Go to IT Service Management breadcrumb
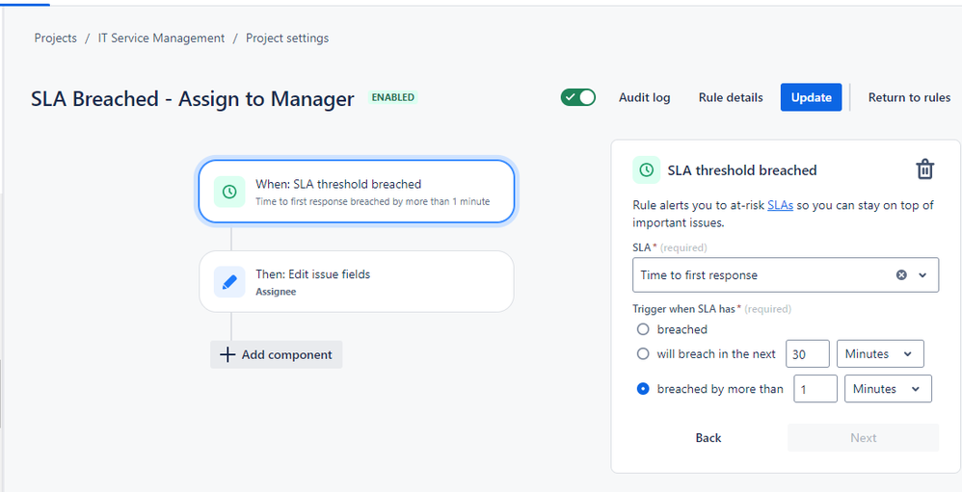The image size is (962, 492). click(x=161, y=39)
